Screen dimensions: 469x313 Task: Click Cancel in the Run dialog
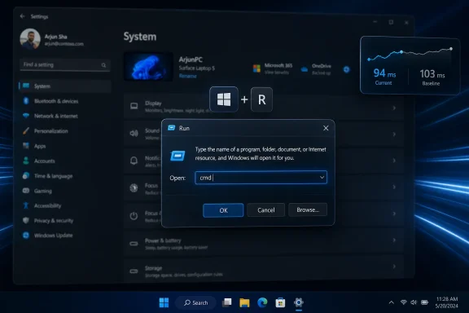point(266,210)
